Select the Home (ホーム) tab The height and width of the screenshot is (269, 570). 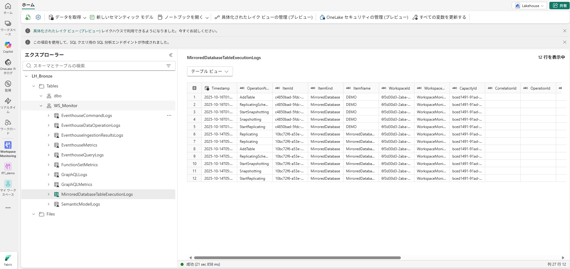tap(28, 5)
